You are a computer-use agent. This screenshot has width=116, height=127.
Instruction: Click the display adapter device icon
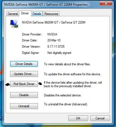(14, 24)
